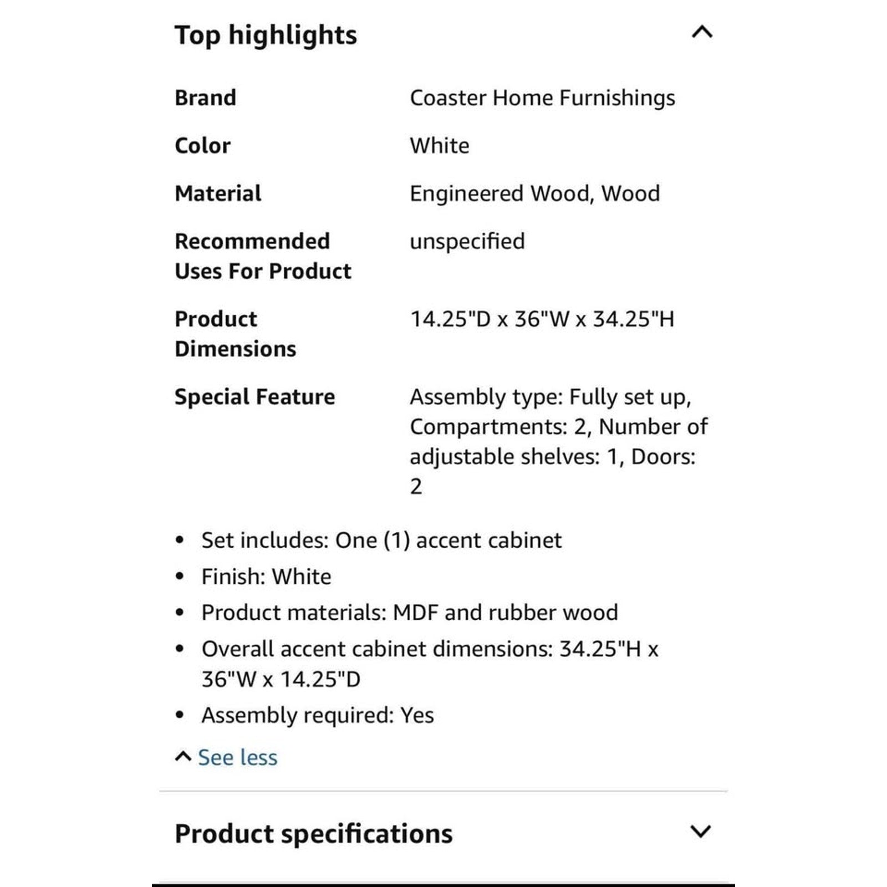This screenshot has height=887, width=887.
Task: Click the Special Feature label
Action: (x=254, y=397)
